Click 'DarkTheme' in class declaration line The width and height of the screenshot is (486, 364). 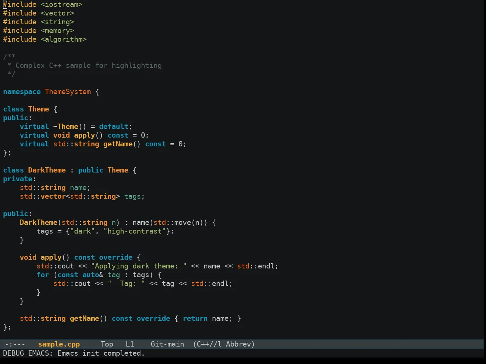47,170
